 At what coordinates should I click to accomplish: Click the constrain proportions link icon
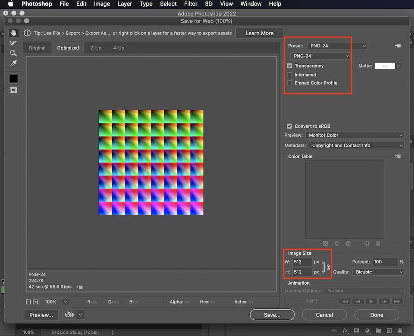click(x=328, y=267)
